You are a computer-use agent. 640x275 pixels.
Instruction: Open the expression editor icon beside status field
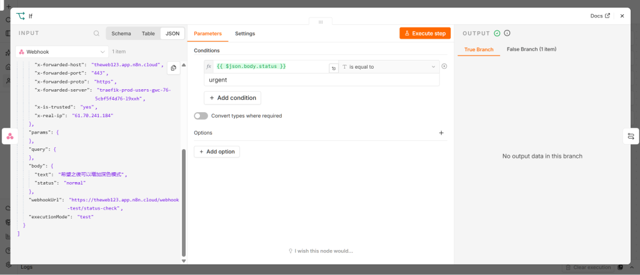(334, 69)
